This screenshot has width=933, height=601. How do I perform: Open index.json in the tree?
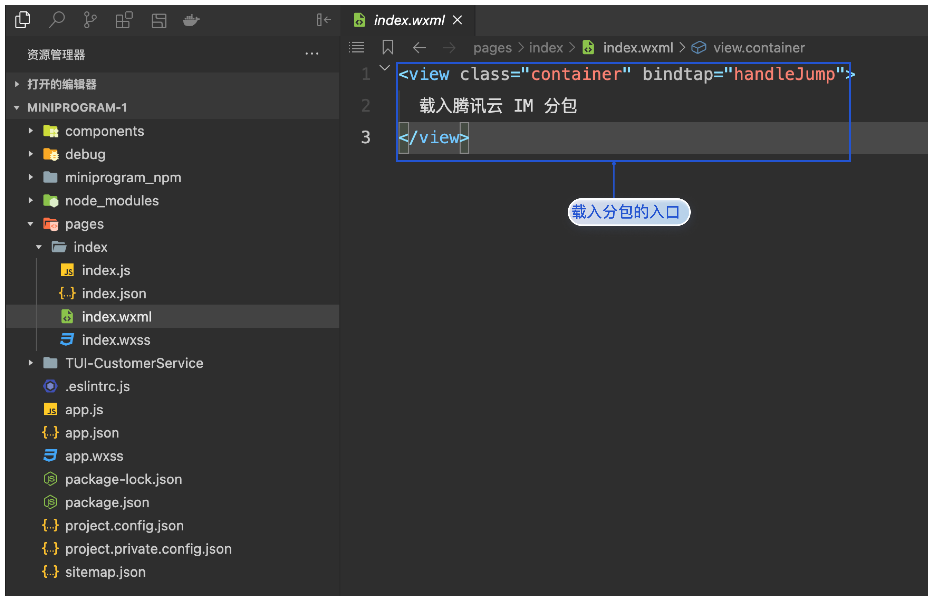(173, 293)
